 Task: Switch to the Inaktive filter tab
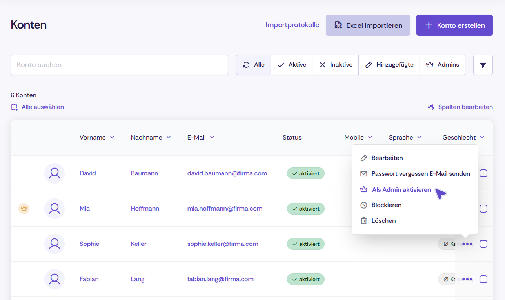click(336, 65)
